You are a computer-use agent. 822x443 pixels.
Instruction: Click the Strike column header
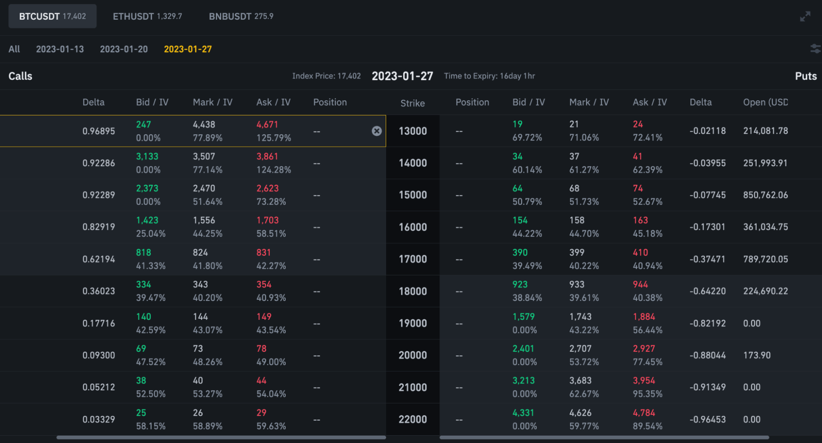(x=412, y=103)
